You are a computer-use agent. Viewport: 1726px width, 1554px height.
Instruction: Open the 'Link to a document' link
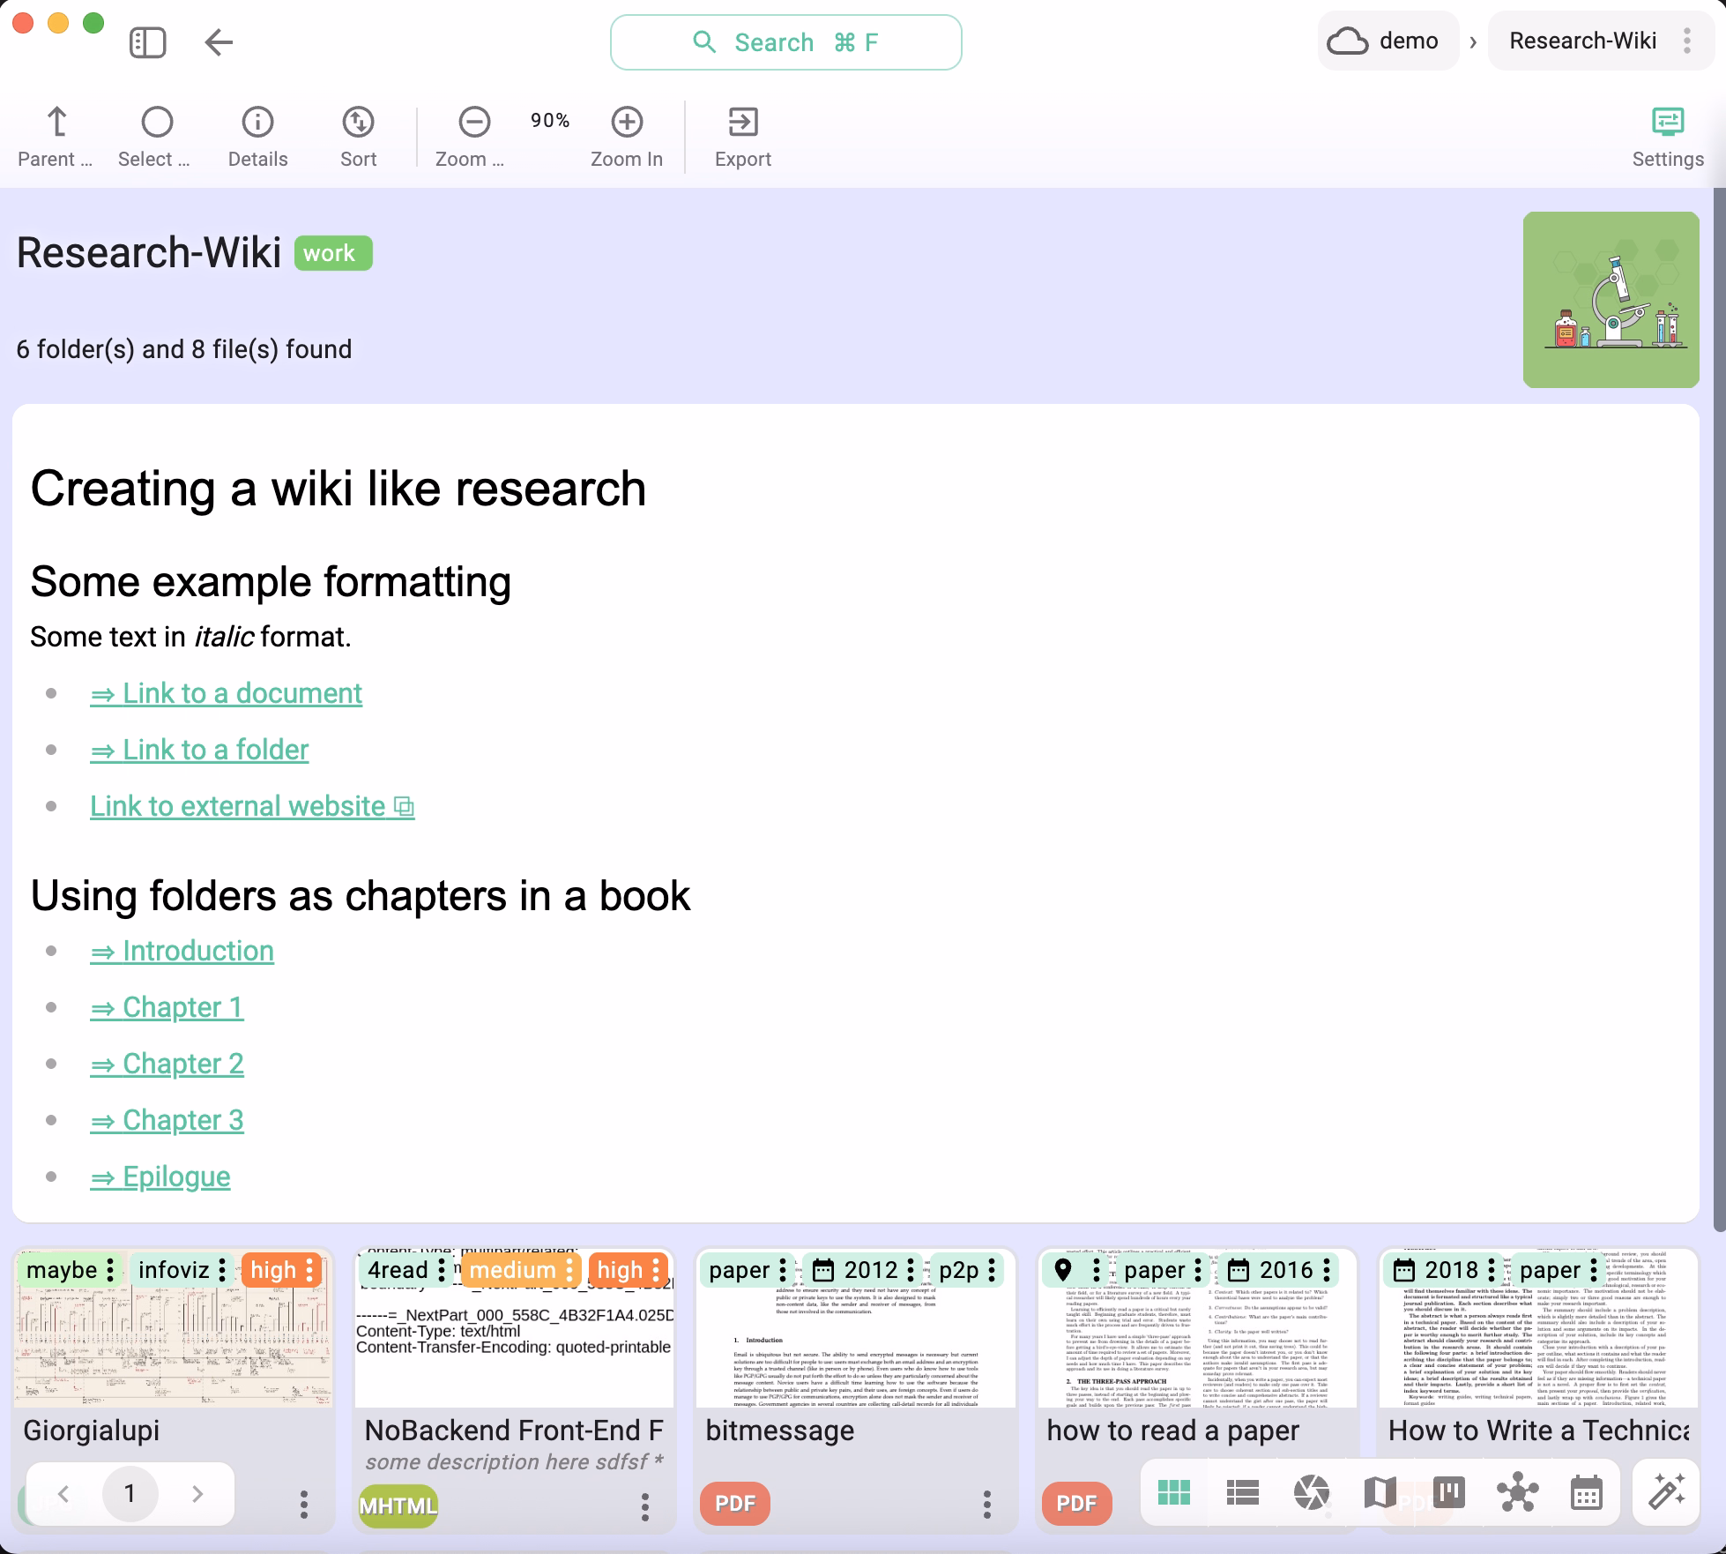226,693
